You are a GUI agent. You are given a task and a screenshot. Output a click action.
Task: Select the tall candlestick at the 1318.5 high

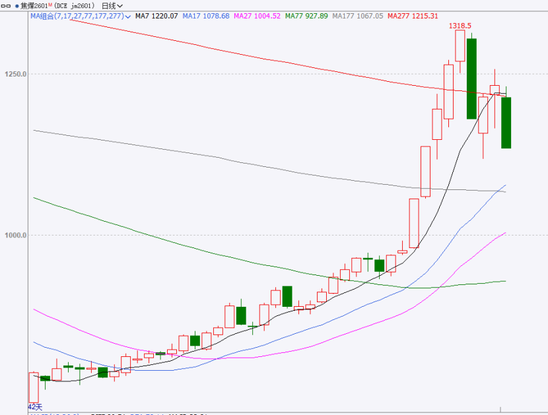pyautogui.click(x=460, y=46)
